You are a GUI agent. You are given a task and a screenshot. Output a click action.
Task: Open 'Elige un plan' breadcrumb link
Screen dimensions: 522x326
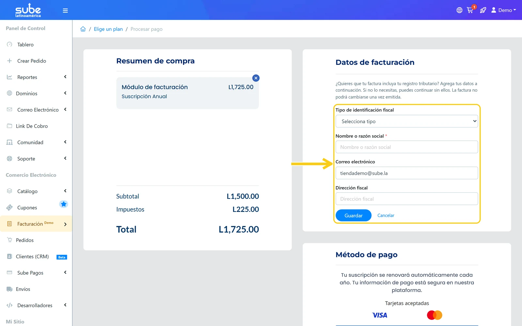point(108,29)
